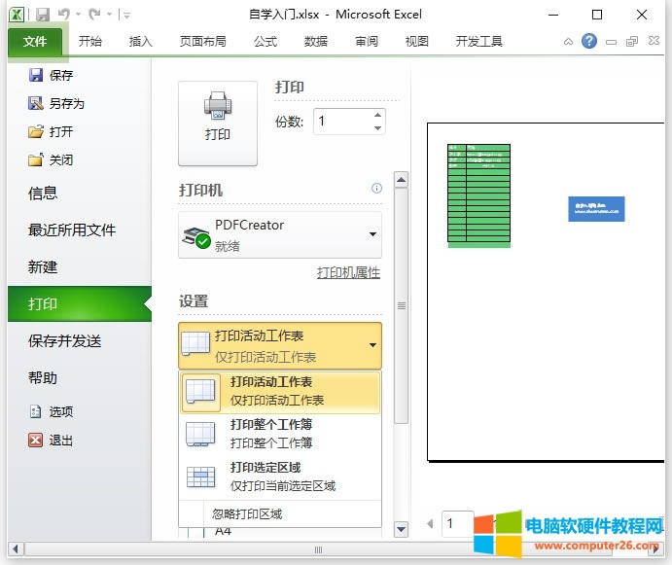The width and height of the screenshot is (672, 565).
Task: Decrease copies with the down spinner arrow
Action: pyautogui.click(x=377, y=128)
